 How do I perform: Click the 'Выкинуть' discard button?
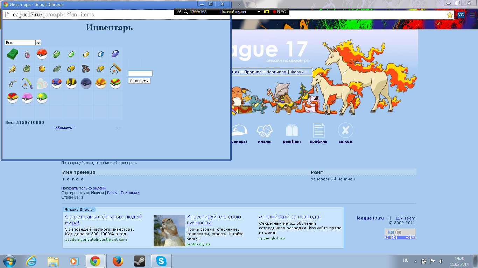(x=139, y=81)
